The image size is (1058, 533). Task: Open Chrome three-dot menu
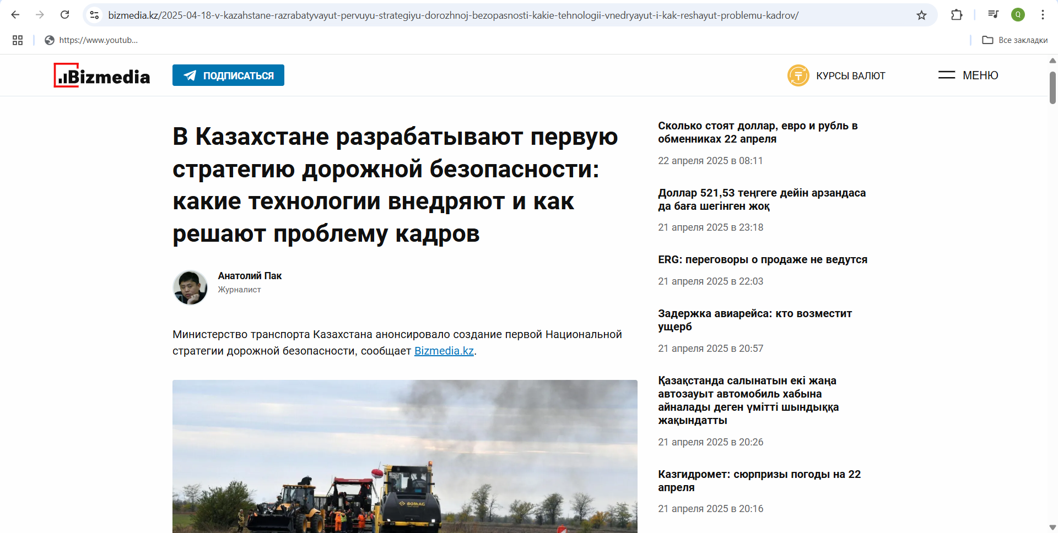[x=1043, y=15]
